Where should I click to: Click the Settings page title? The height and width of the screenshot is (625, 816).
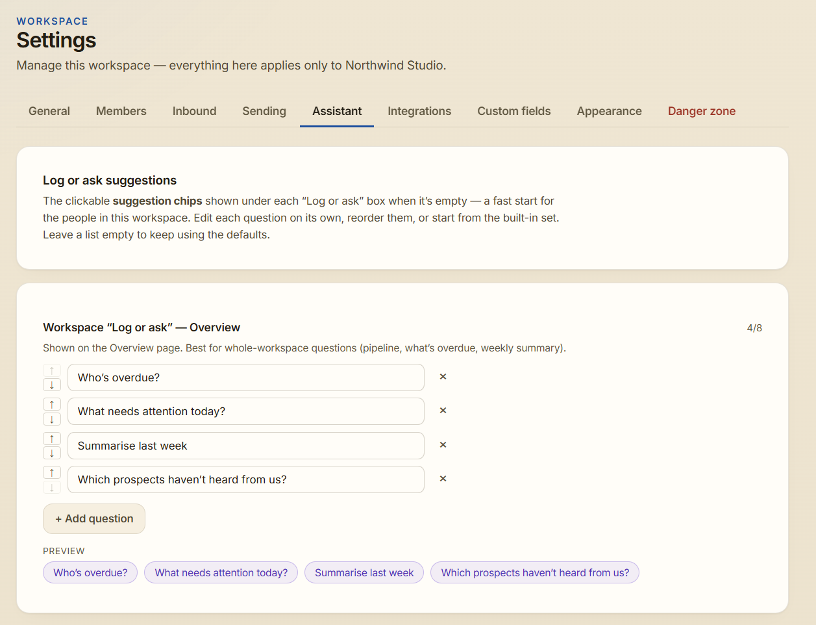click(56, 40)
